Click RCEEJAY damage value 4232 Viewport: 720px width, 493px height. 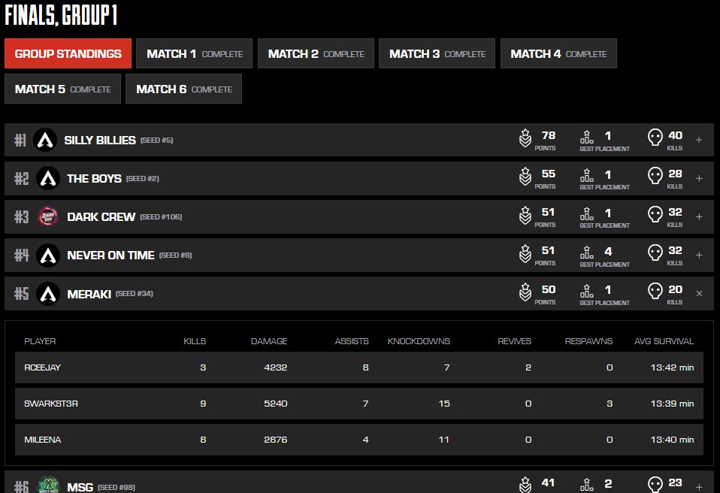click(x=276, y=367)
